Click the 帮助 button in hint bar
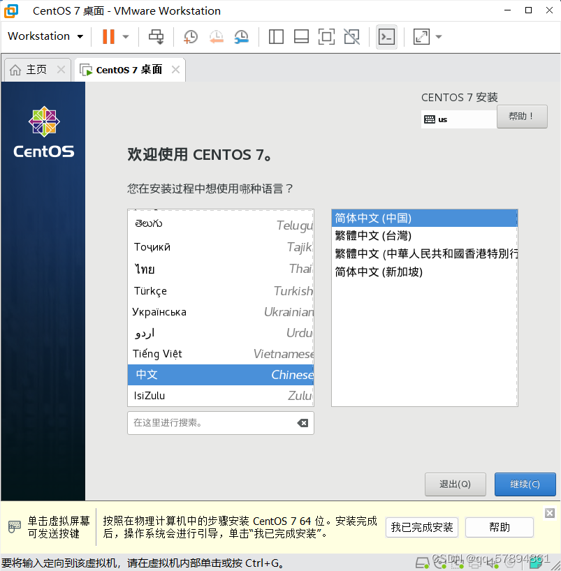561x571 pixels. (500, 527)
